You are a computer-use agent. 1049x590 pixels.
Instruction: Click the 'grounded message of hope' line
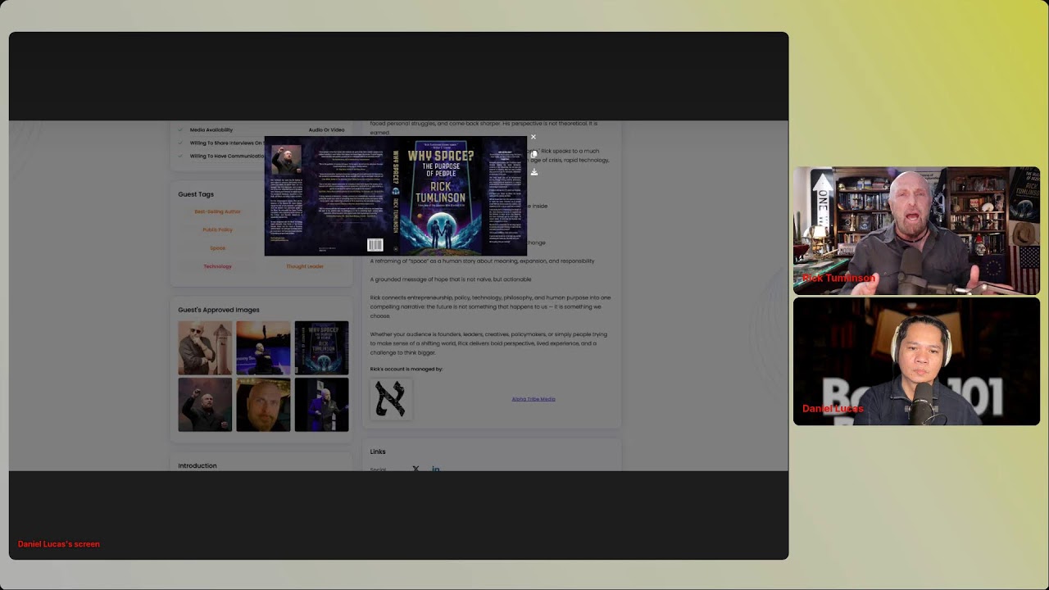(x=451, y=279)
